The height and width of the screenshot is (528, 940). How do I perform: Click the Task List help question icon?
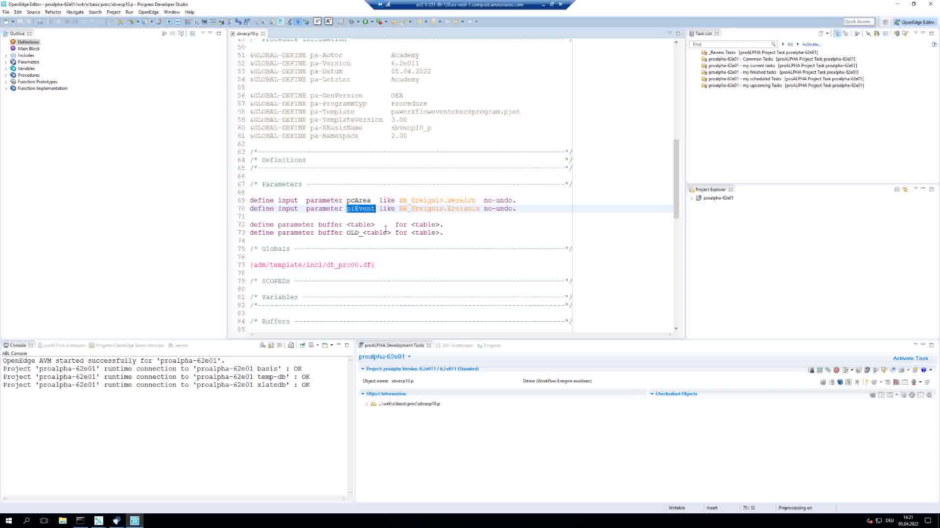(934, 44)
